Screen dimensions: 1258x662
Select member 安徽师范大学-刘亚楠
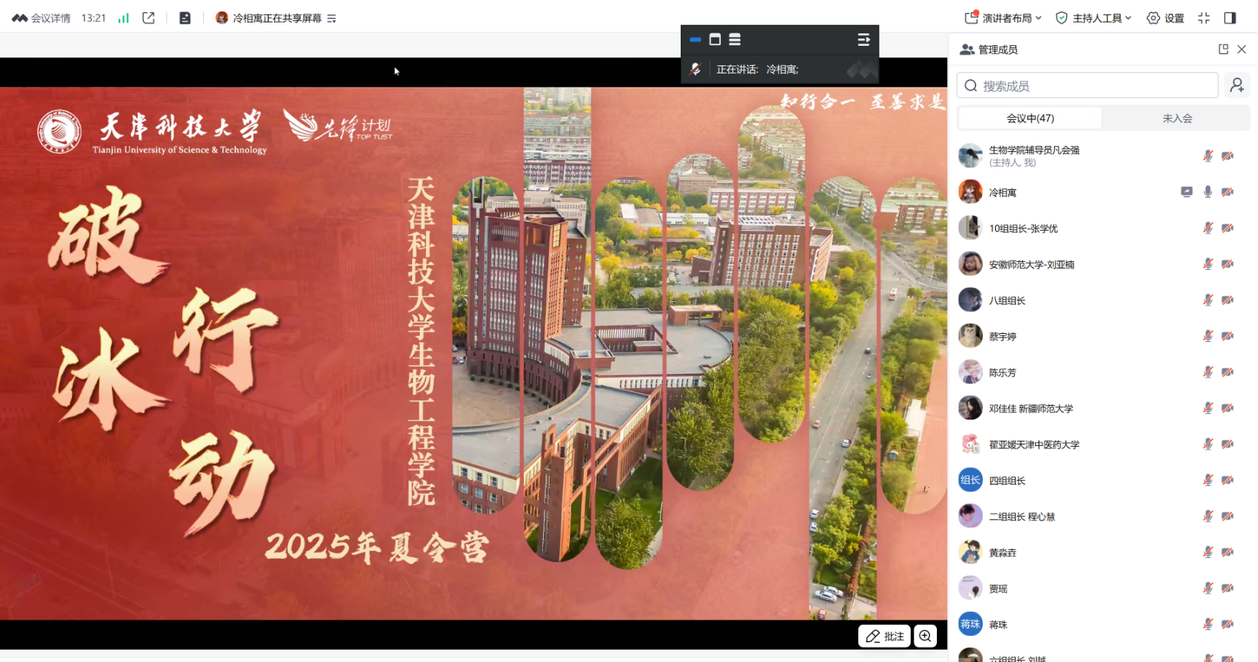point(1104,264)
